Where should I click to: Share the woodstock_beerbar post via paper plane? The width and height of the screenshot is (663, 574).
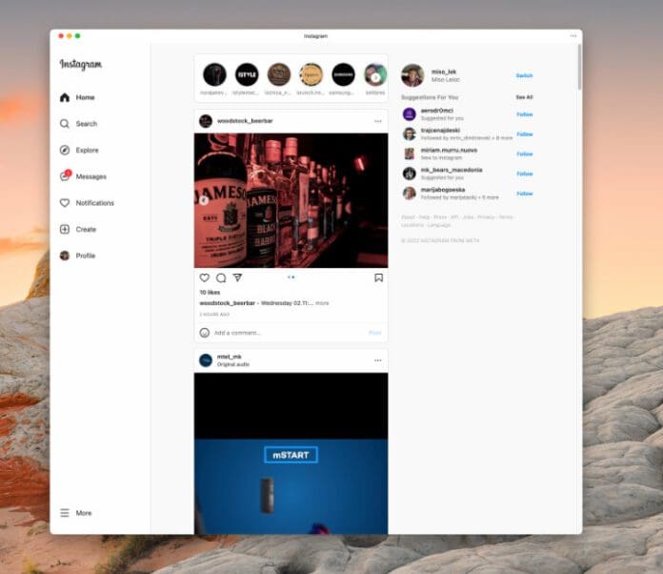point(237,277)
